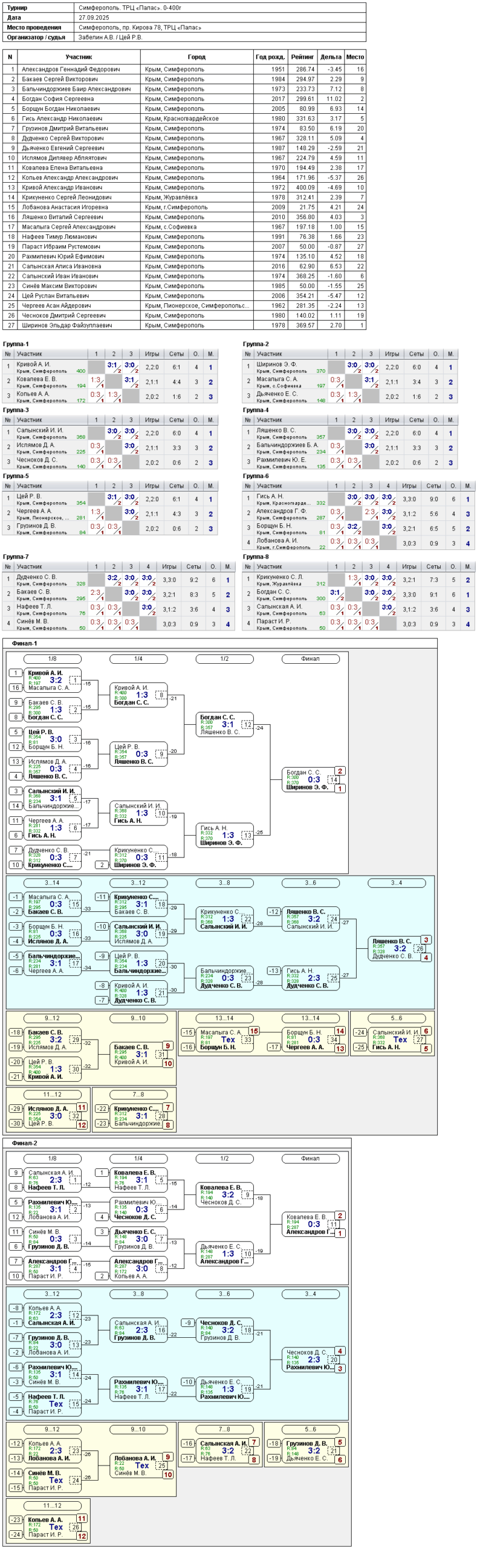Click the 'Город' column header
The height and width of the screenshot is (1549, 480).
[x=196, y=57]
